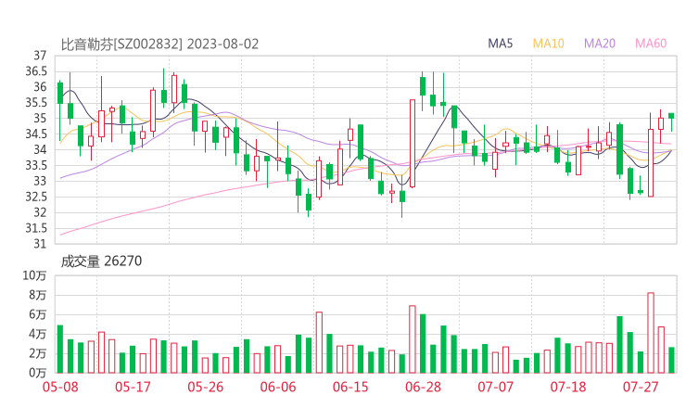The width and height of the screenshot is (686, 408).
Task: Click the 06-28 date axis label
Action: click(423, 387)
